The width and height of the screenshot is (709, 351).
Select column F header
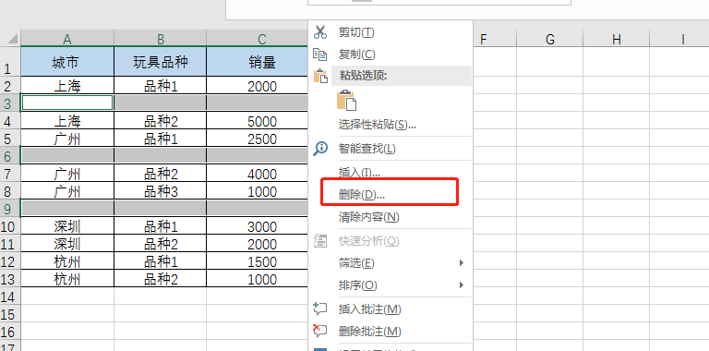click(484, 39)
